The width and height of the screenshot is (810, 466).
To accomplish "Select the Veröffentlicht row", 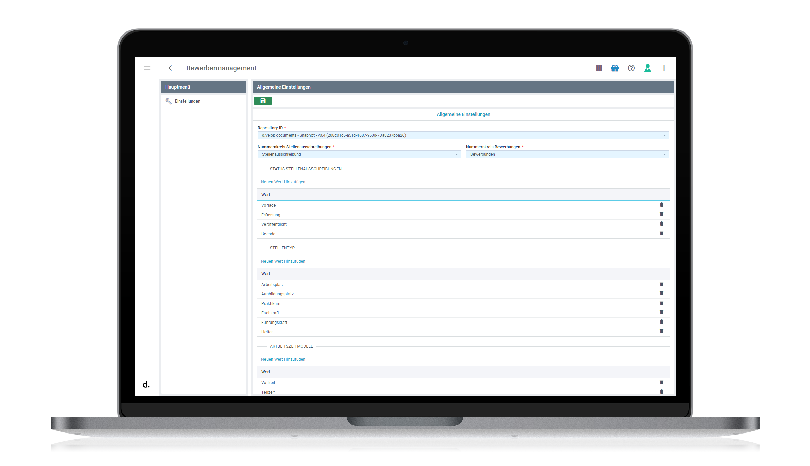I will click(x=463, y=224).
